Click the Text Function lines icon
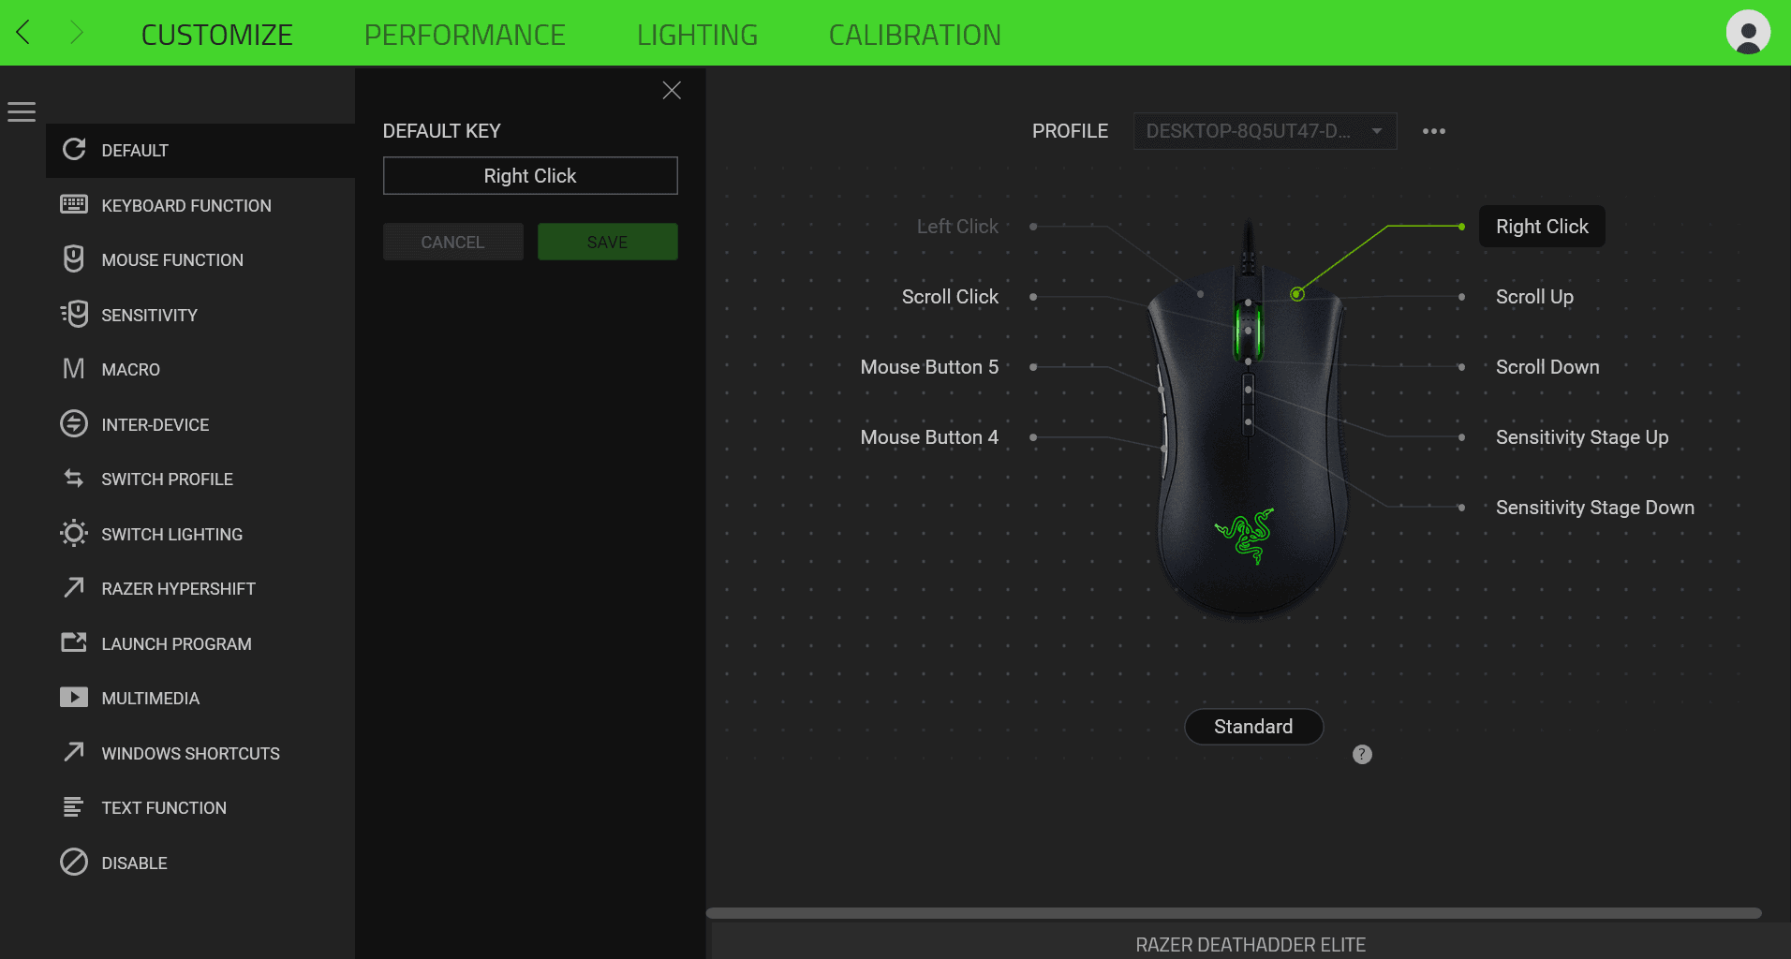The height and width of the screenshot is (959, 1791). (73, 806)
